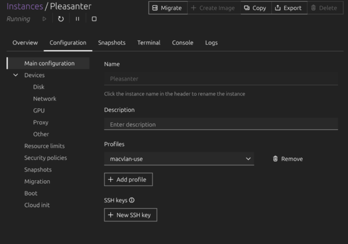
Task: Open the Terminal tab
Action: [148, 43]
